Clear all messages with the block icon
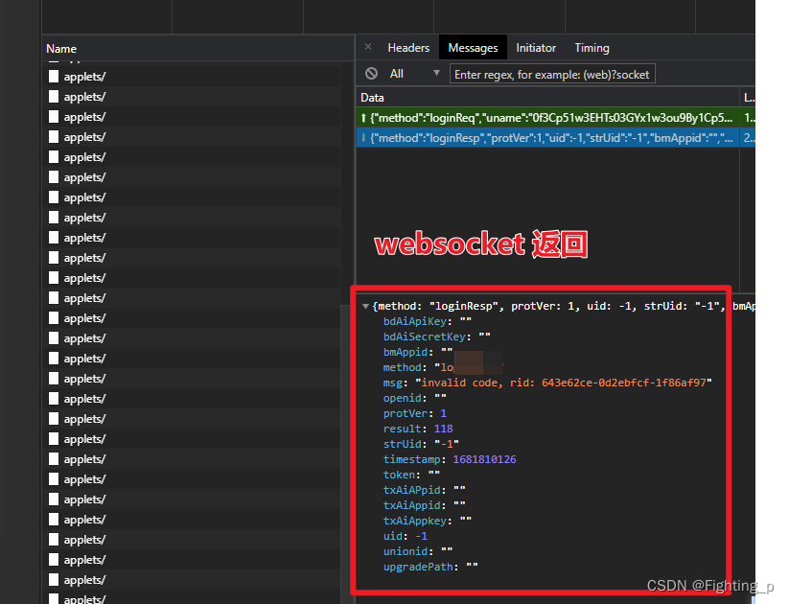Viewport: 789px width, 604px height. pos(371,74)
